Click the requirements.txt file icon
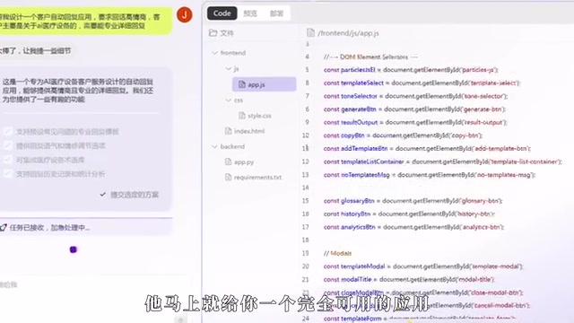 (228, 178)
